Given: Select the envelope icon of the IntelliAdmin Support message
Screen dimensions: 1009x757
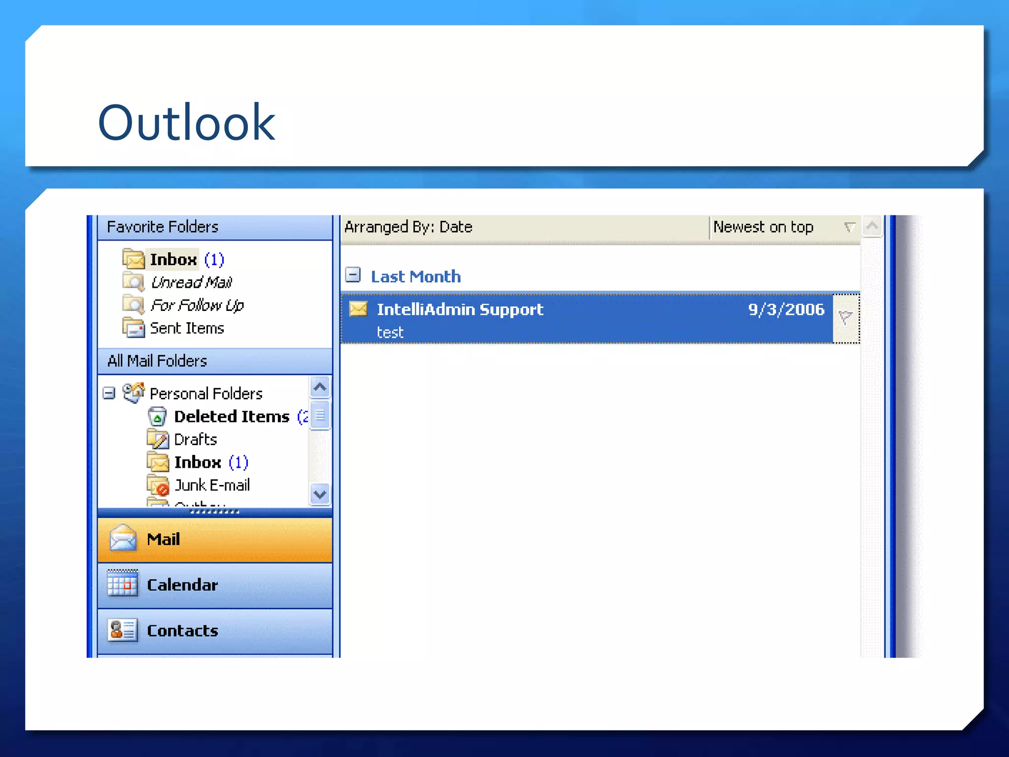Looking at the screenshot, I should (358, 309).
